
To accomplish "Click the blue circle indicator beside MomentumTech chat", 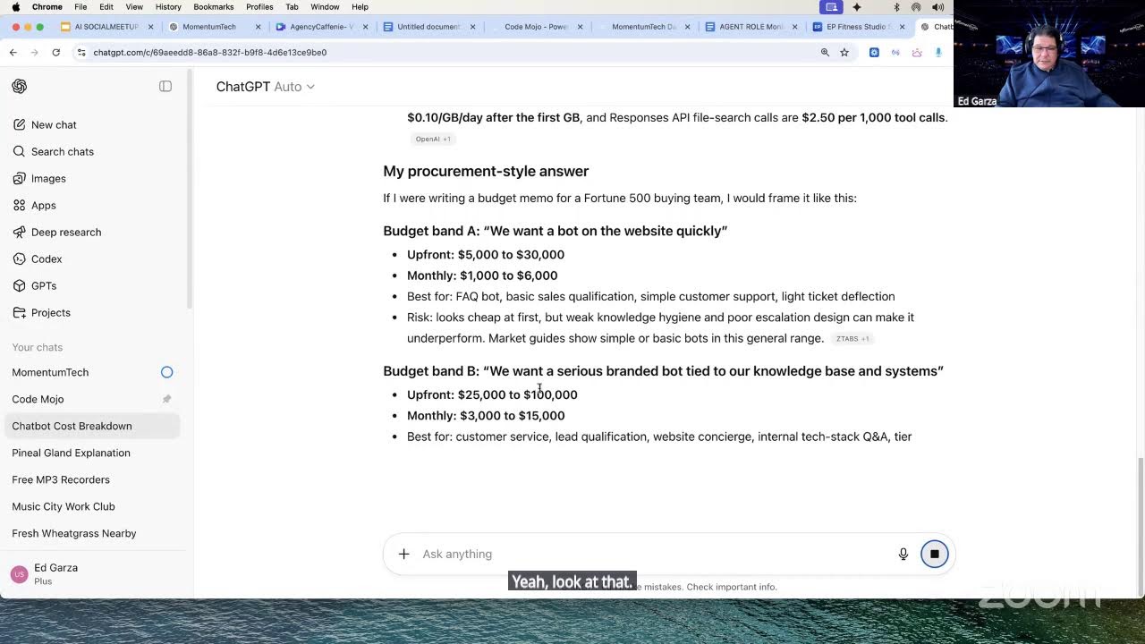I will (166, 372).
